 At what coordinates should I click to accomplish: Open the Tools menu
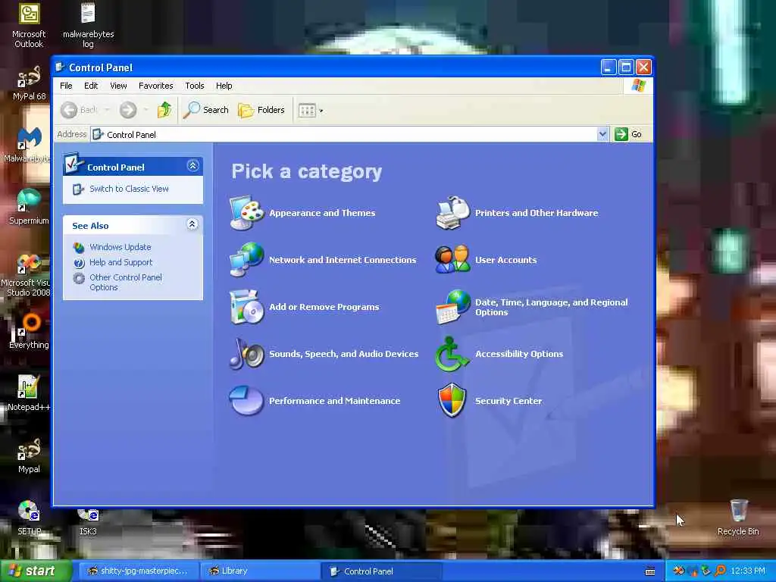tap(195, 86)
